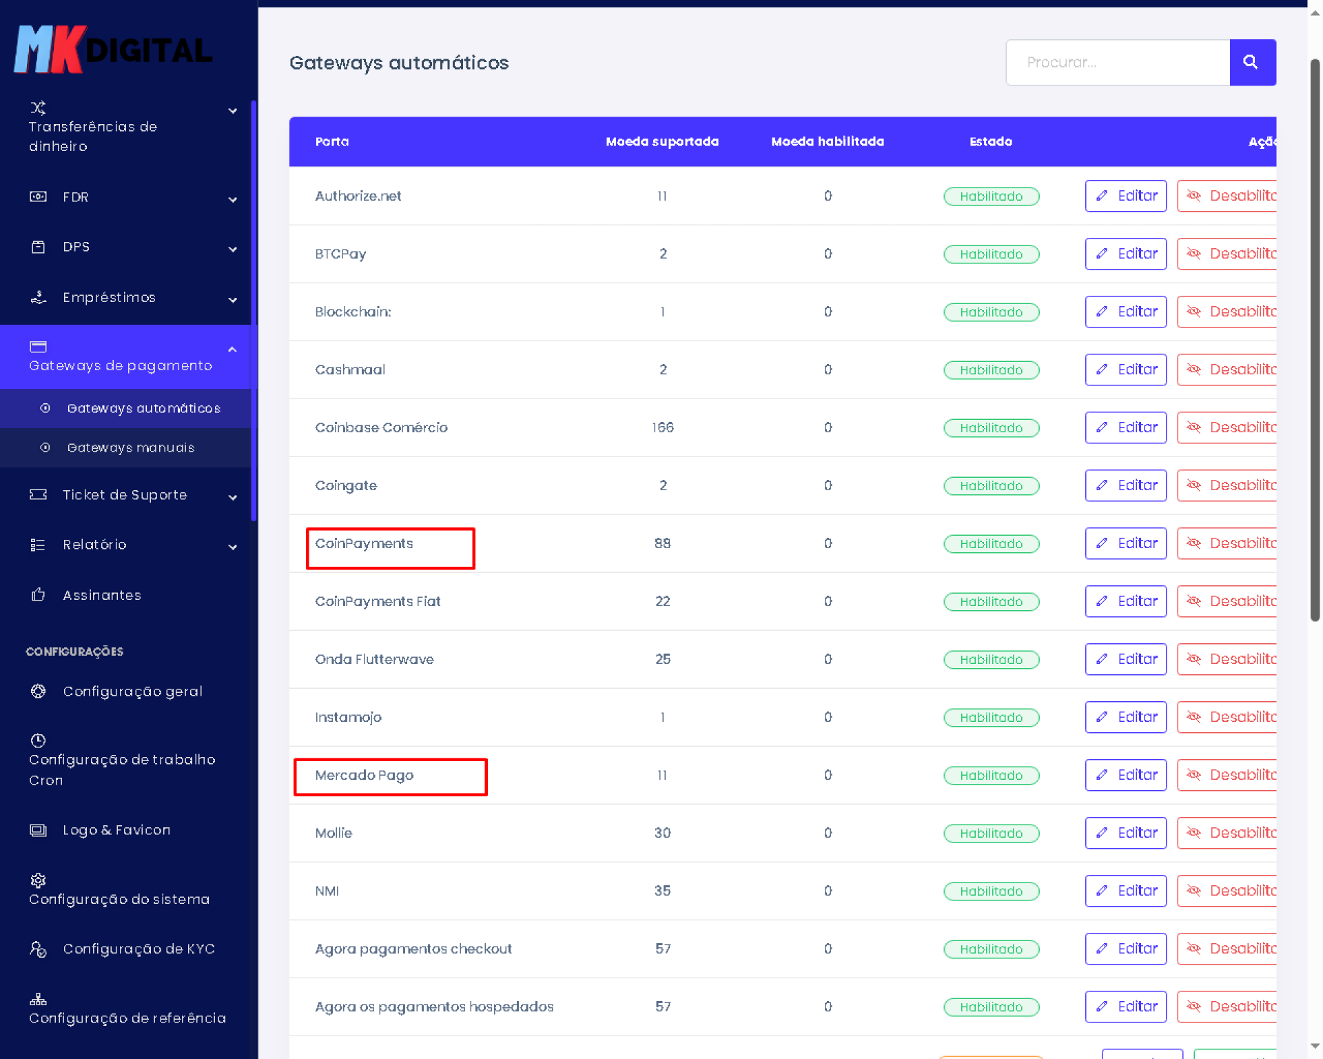Focus the Procurar search field
The height and width of the screenshot is (1059, 1323).
1118,63
